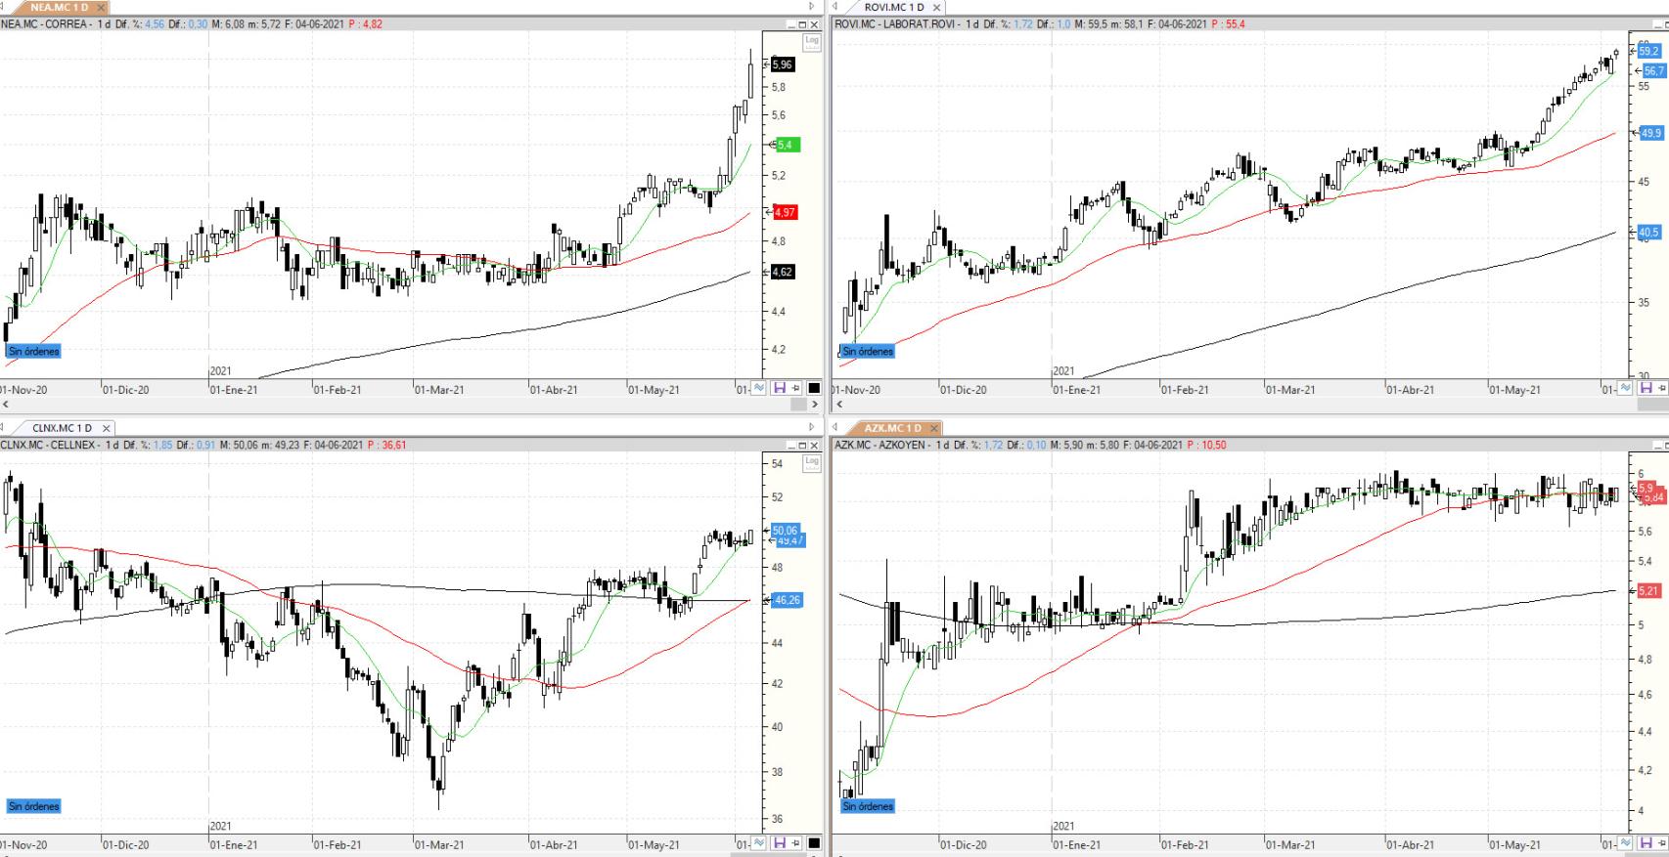Switch to the ROVI.MC 1 D tab
The image size is (1669, 857).
tap(893, 7)
